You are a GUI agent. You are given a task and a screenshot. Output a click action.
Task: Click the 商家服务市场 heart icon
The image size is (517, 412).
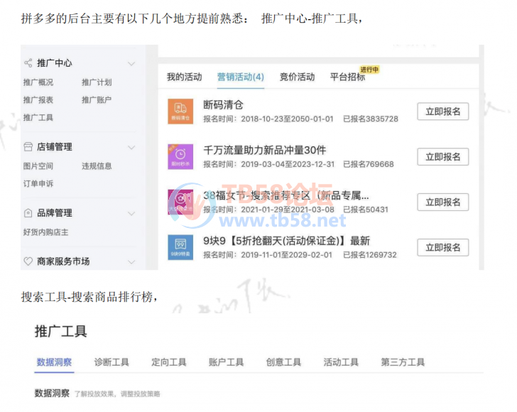pos(28,261)
